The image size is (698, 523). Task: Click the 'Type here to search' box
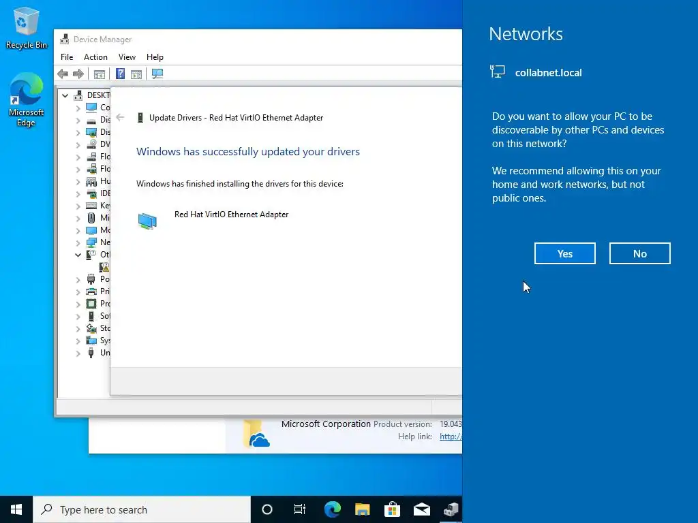tap(142, 509)
